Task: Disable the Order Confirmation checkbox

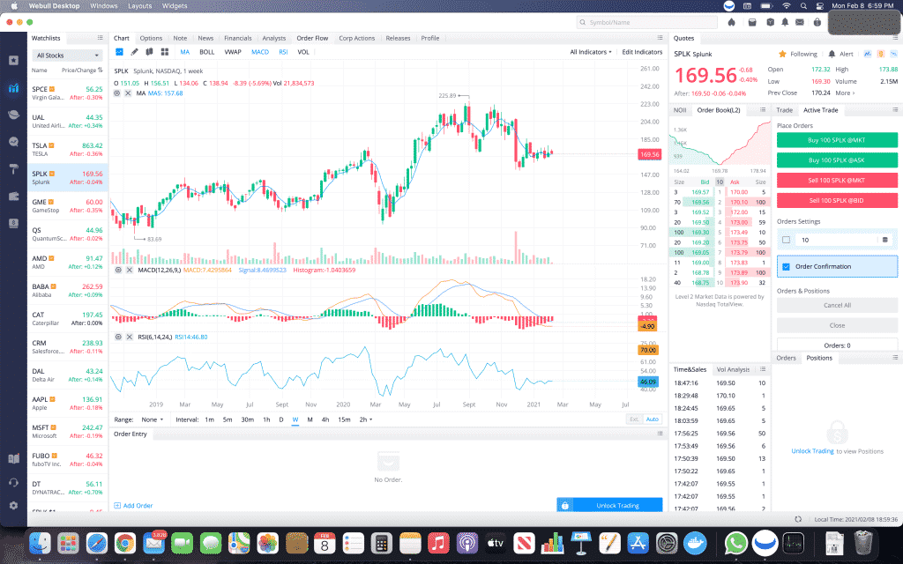Action: point(786,266)
